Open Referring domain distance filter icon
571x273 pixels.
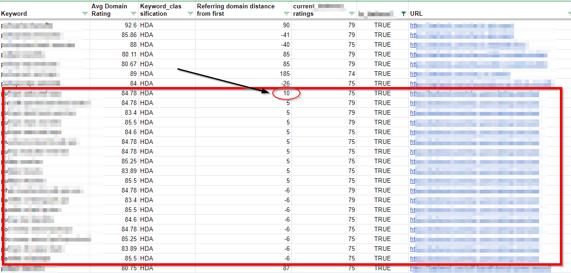tap(287, 14)
